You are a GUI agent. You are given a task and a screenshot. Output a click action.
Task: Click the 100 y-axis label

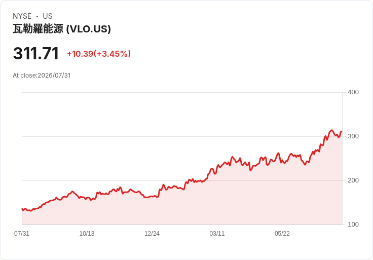[353, 225]
